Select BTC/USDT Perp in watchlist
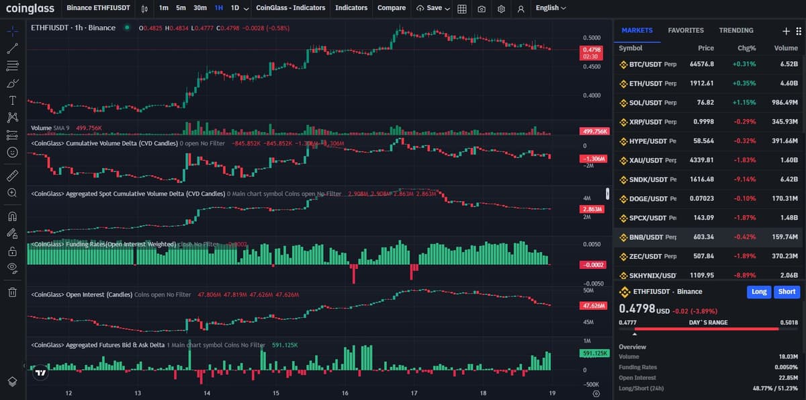This screenshot has width=806, height=400. coord(709,64)
